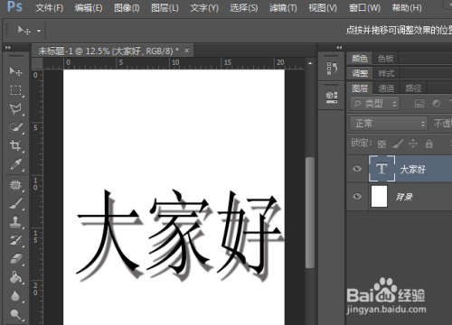Select the Eraser tool
Screen dimensions: 452x325
tap(15, 259)
